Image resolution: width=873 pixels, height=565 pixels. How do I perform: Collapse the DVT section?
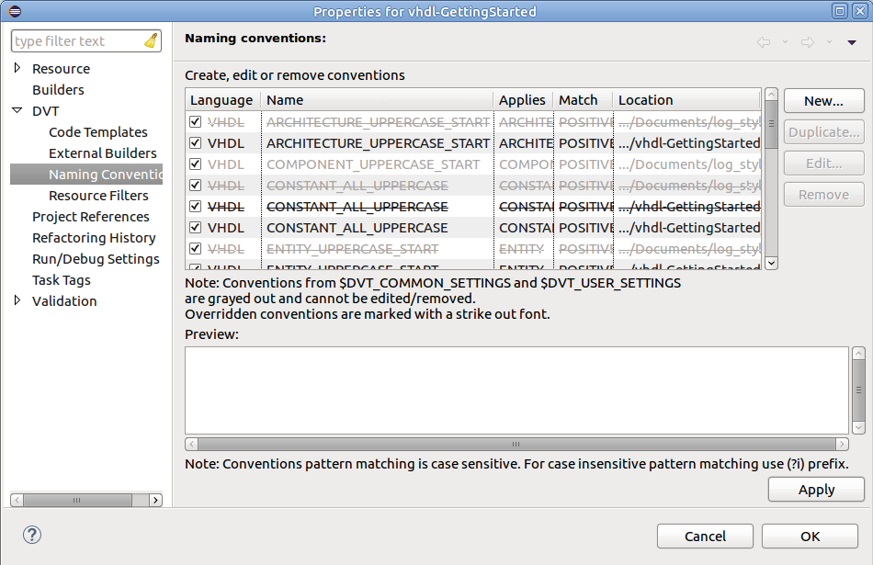pyautogui.click(x=17, y=110)
